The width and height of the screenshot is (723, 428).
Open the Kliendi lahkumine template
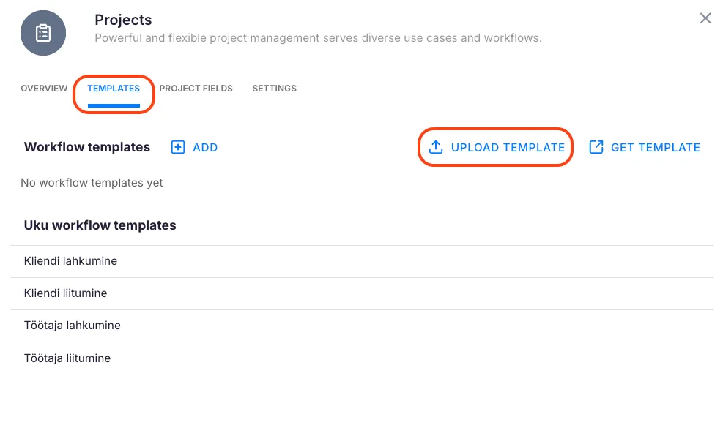click(x=70, y=261)
